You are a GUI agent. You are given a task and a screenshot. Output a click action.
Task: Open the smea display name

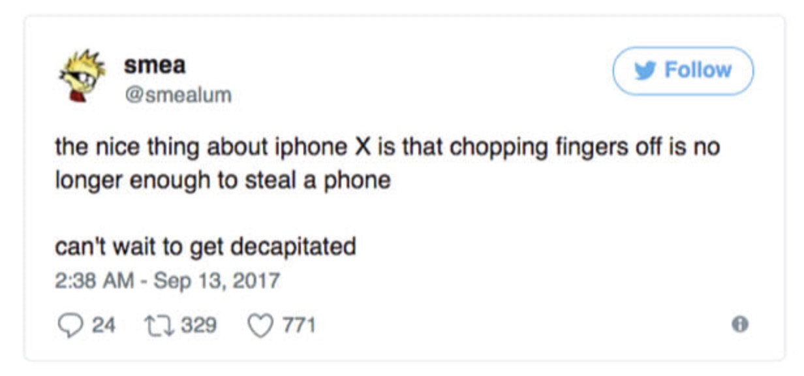155,65
